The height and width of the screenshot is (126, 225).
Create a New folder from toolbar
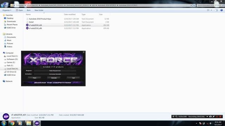(39, 10)
